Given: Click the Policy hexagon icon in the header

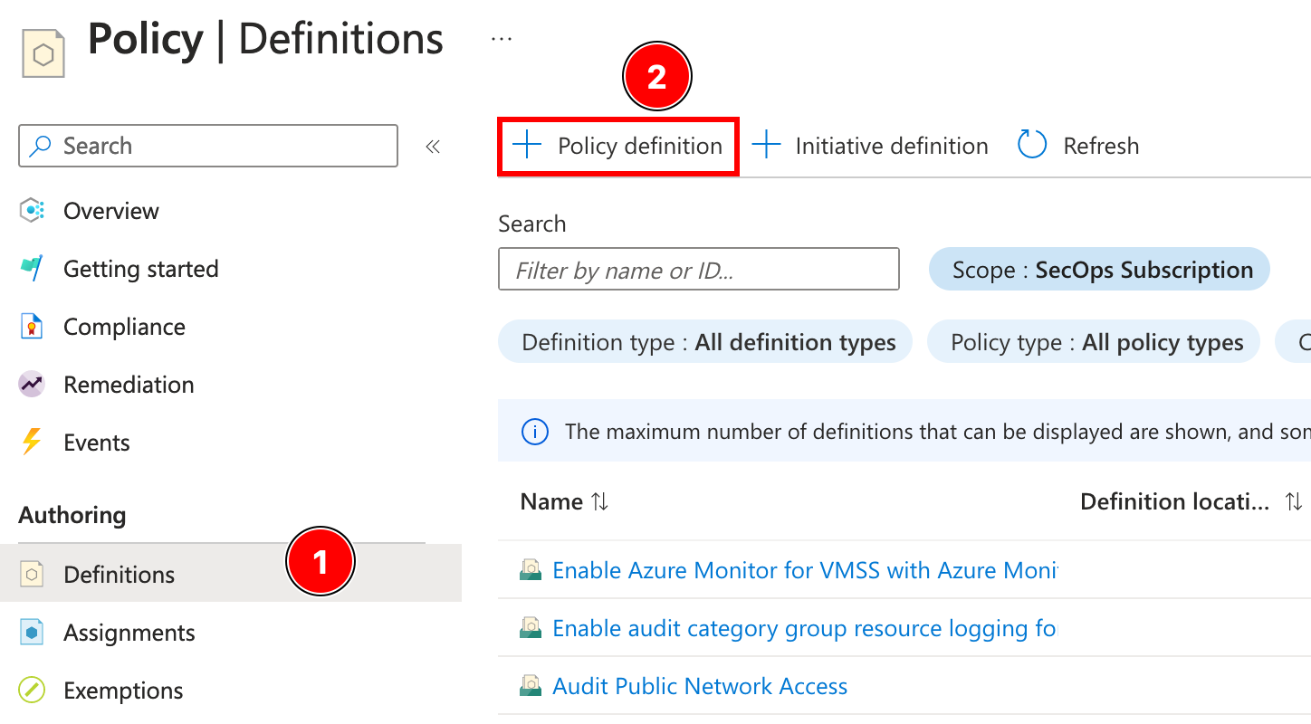Looking at the screenshot, I should point(42,52).
